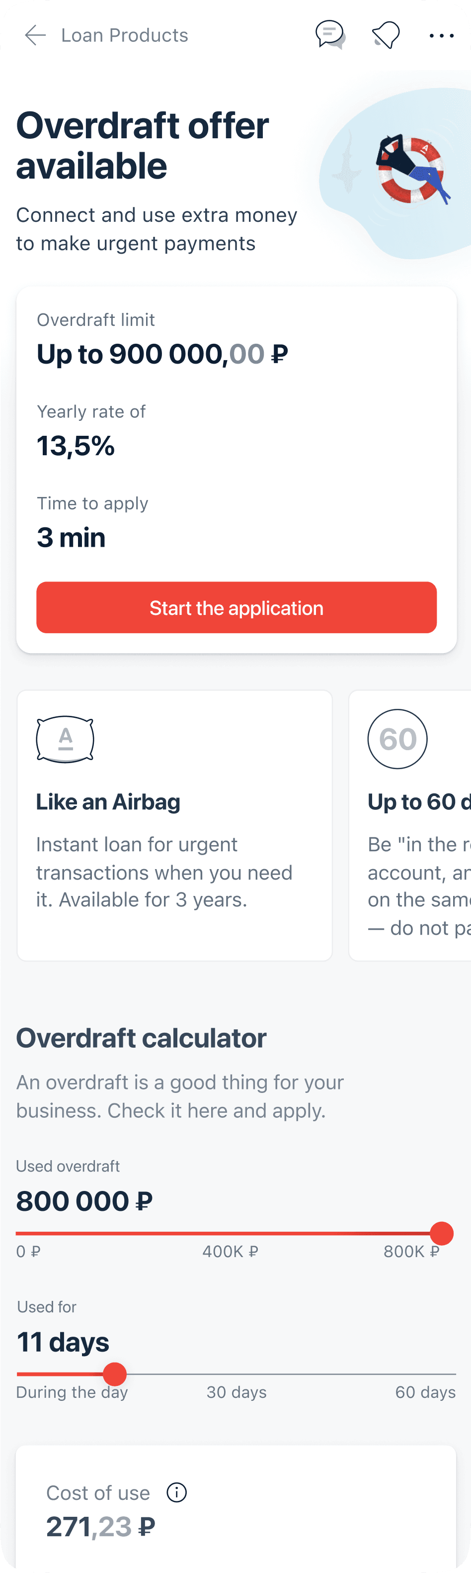Screen dimensions: 471x1573
Task: Open the chat messages icon
Action: [x=329, y=35]
